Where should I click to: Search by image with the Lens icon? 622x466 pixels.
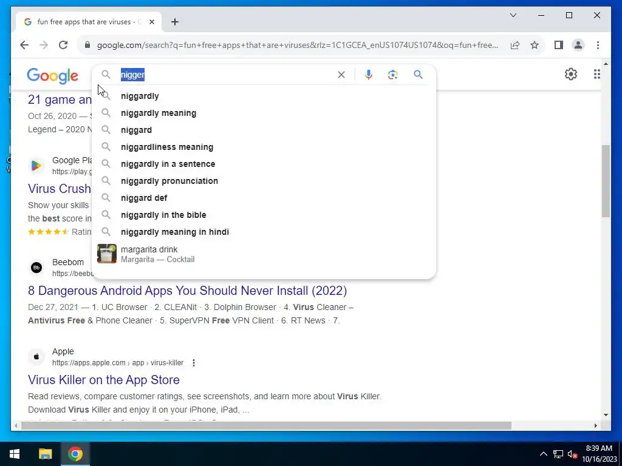pos(393,75)
